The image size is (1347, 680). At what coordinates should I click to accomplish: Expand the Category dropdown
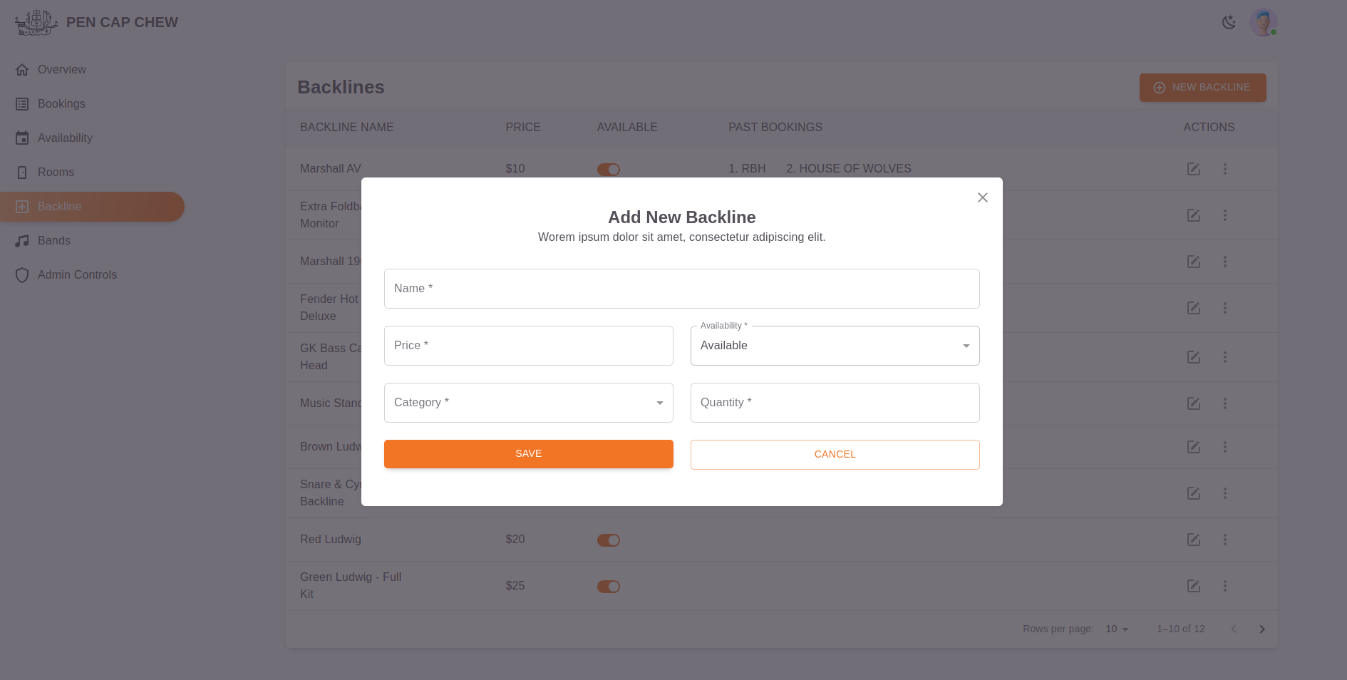coord(528,403)
